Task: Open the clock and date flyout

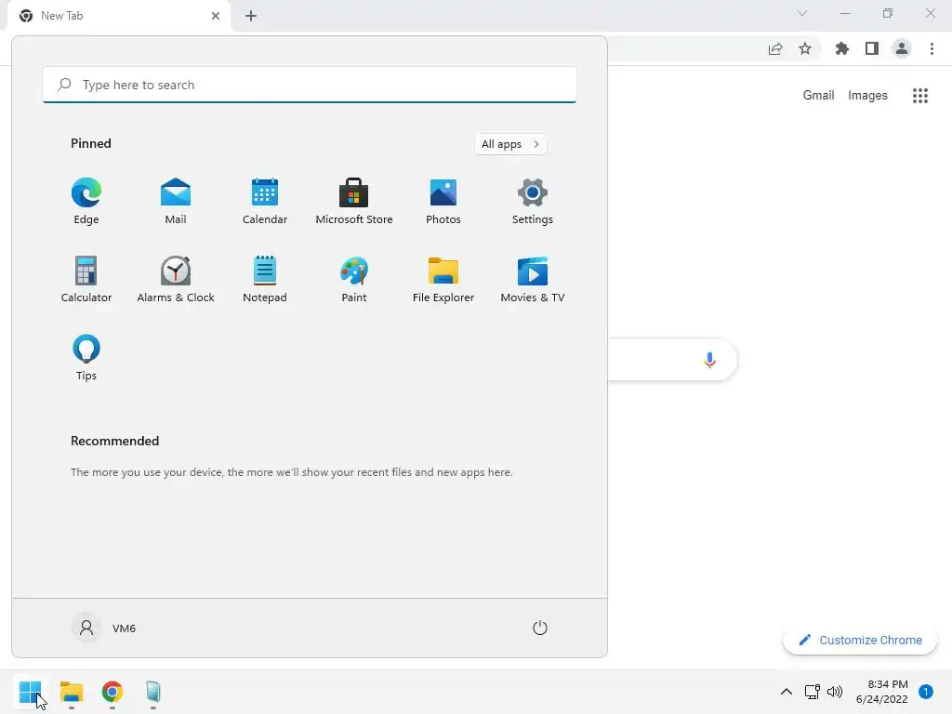Action: [x=881, y=692]
